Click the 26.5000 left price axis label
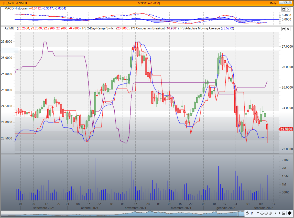 (x=7, y=42)
